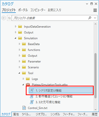Expand the Logs folder
The height and width of the screenshot is (117, 99).
coord(23,79)
